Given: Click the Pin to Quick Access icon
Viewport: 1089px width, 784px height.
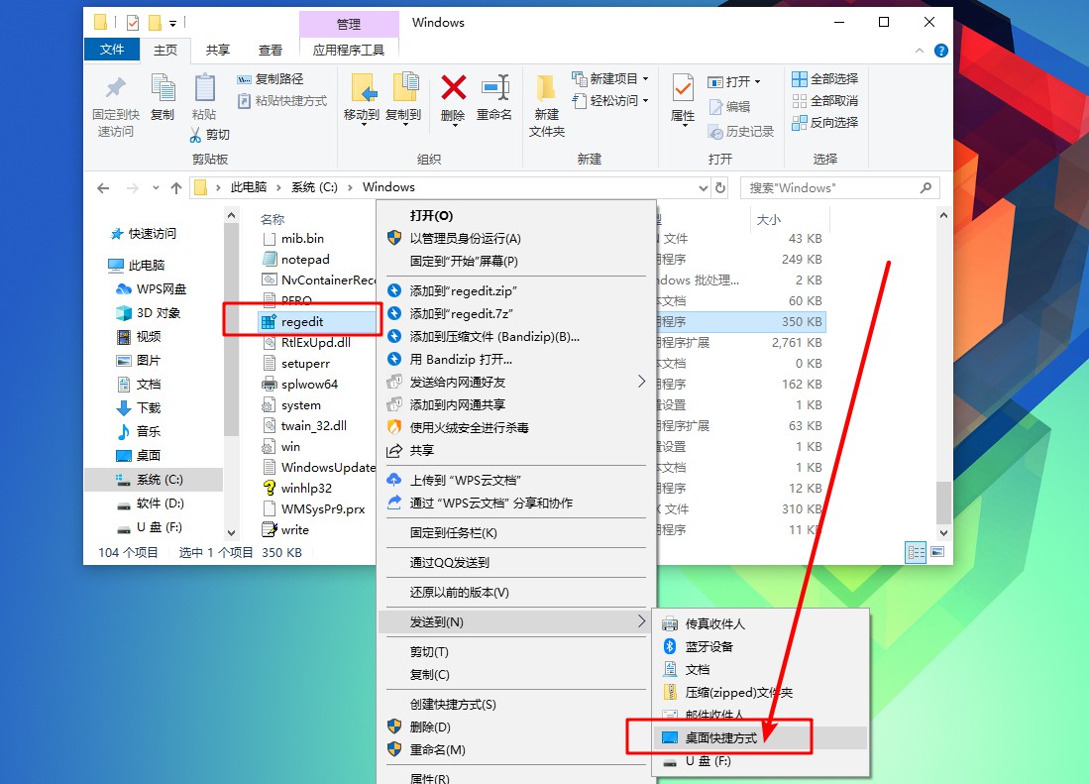Looking at the screenshot, I should [116, 104].
